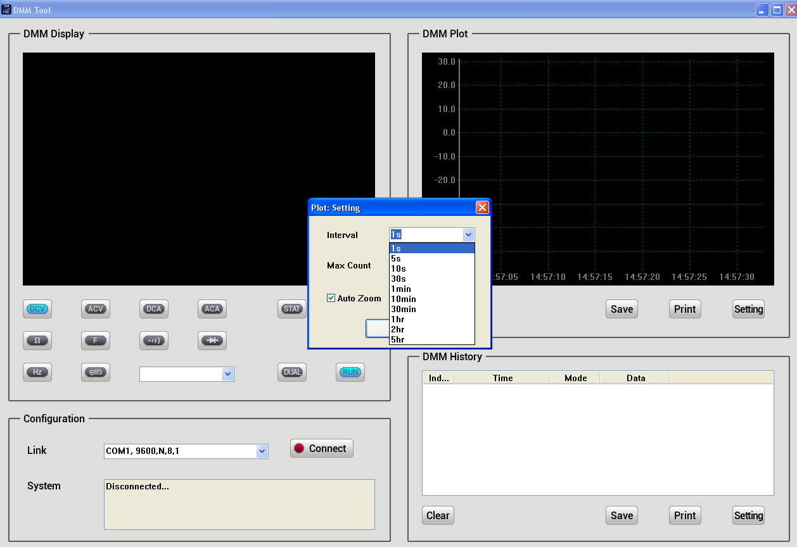Choose 1hr interval option
Viewport: 797px width, 547px height.
pyautogui.click(x=432, y=319)
